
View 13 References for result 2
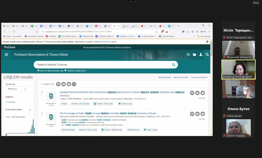pos(133,130)
